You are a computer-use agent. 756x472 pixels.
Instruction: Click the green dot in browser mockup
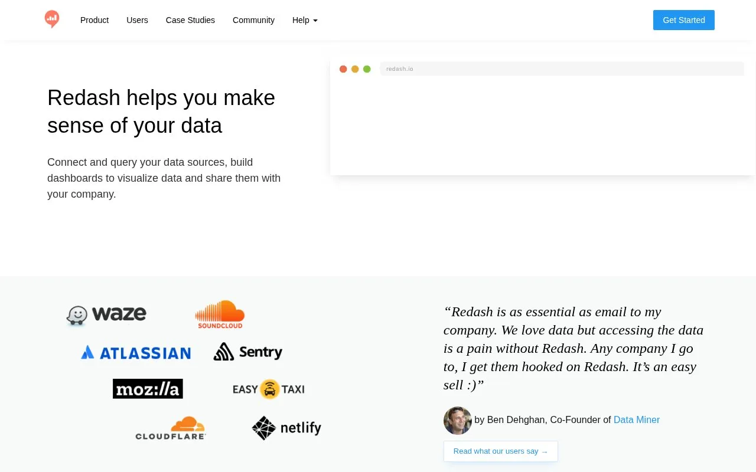coord(367,69)
